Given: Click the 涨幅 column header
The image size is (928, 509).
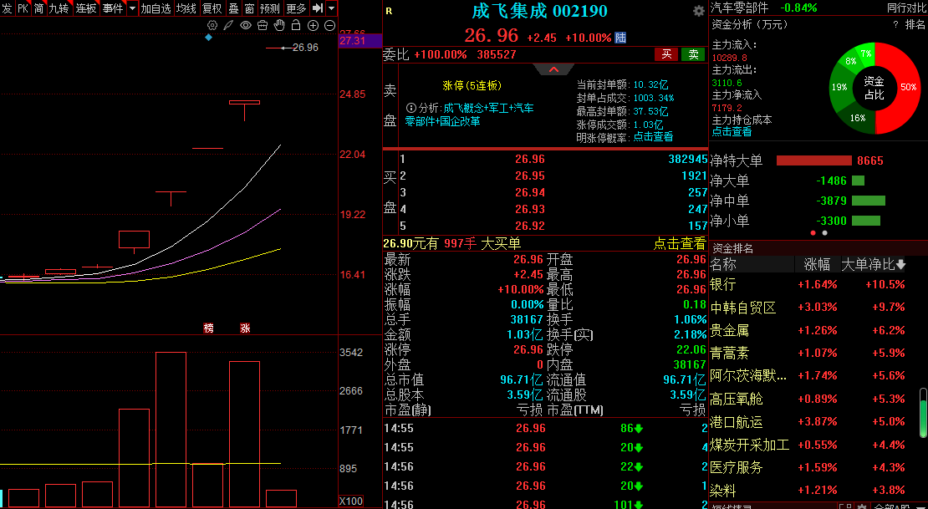Looking at the screenshot, I should [818, 265].
